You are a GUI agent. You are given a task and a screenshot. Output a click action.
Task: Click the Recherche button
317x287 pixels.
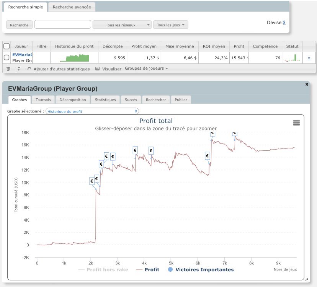pos(19,25)
